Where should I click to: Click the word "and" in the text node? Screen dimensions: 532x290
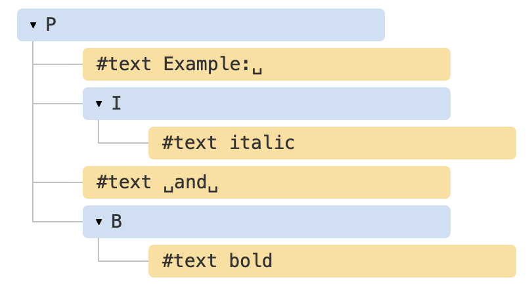point(190,182)
